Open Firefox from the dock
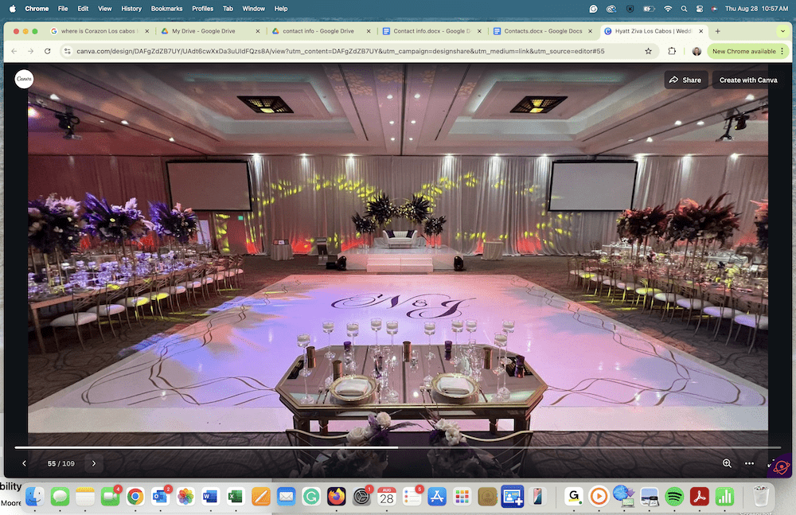The height and width of the screenshot is (515, 796). pyautogui.click(x=336, y=496)
